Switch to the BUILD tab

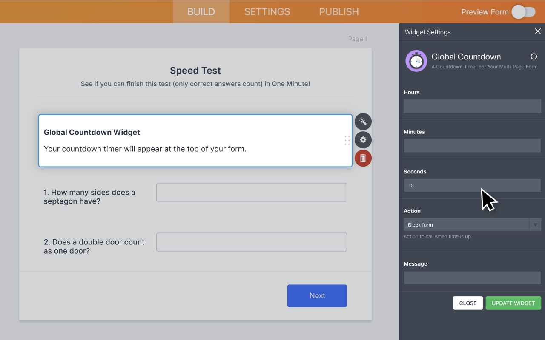coord(201,12)
